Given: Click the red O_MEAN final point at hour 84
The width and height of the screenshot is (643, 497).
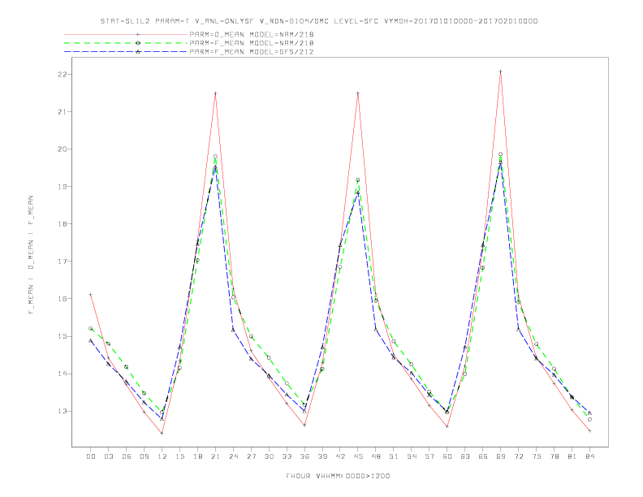Looking at the screenshot, I should click(589, 430).
